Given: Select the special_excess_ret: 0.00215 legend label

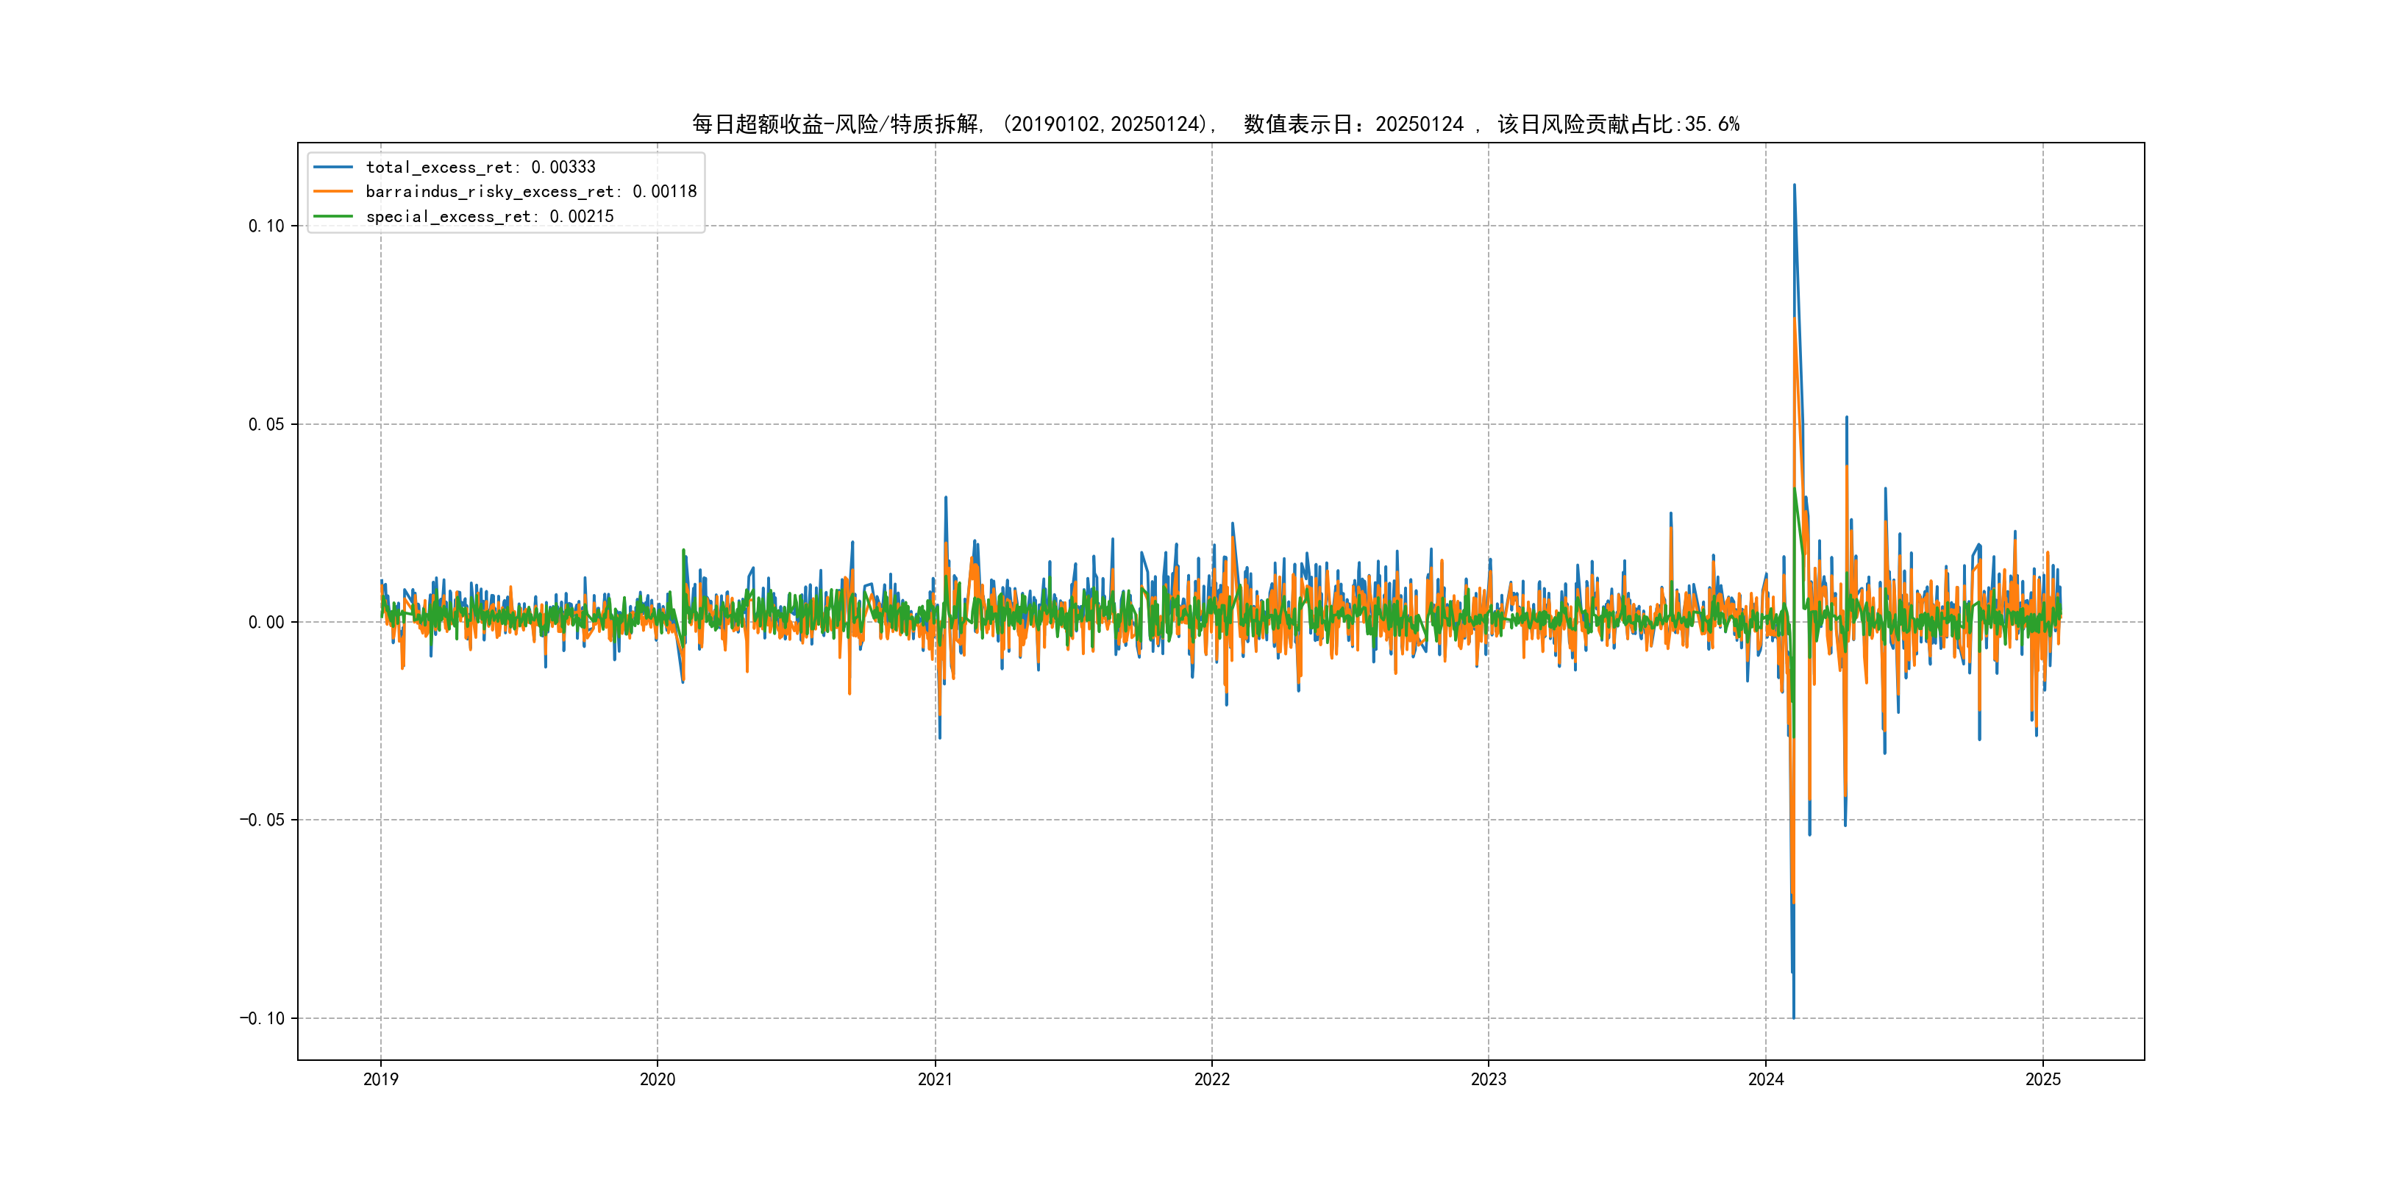Looking at the screenshot, I should 489,216.
